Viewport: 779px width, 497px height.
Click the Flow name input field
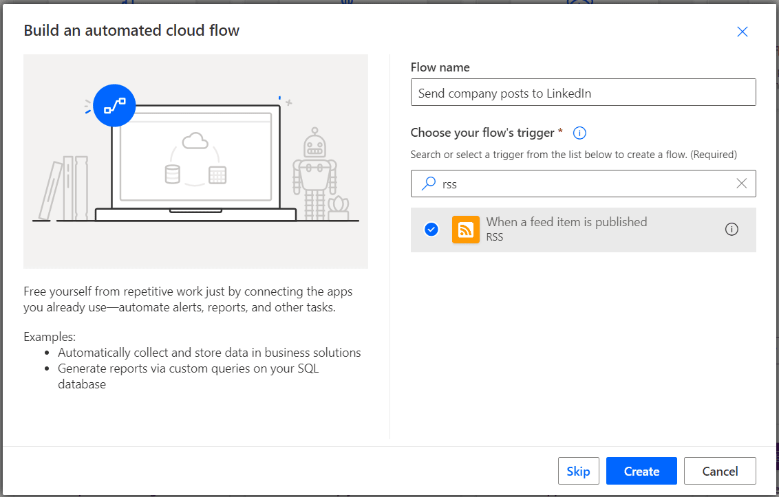pos(584,92)
